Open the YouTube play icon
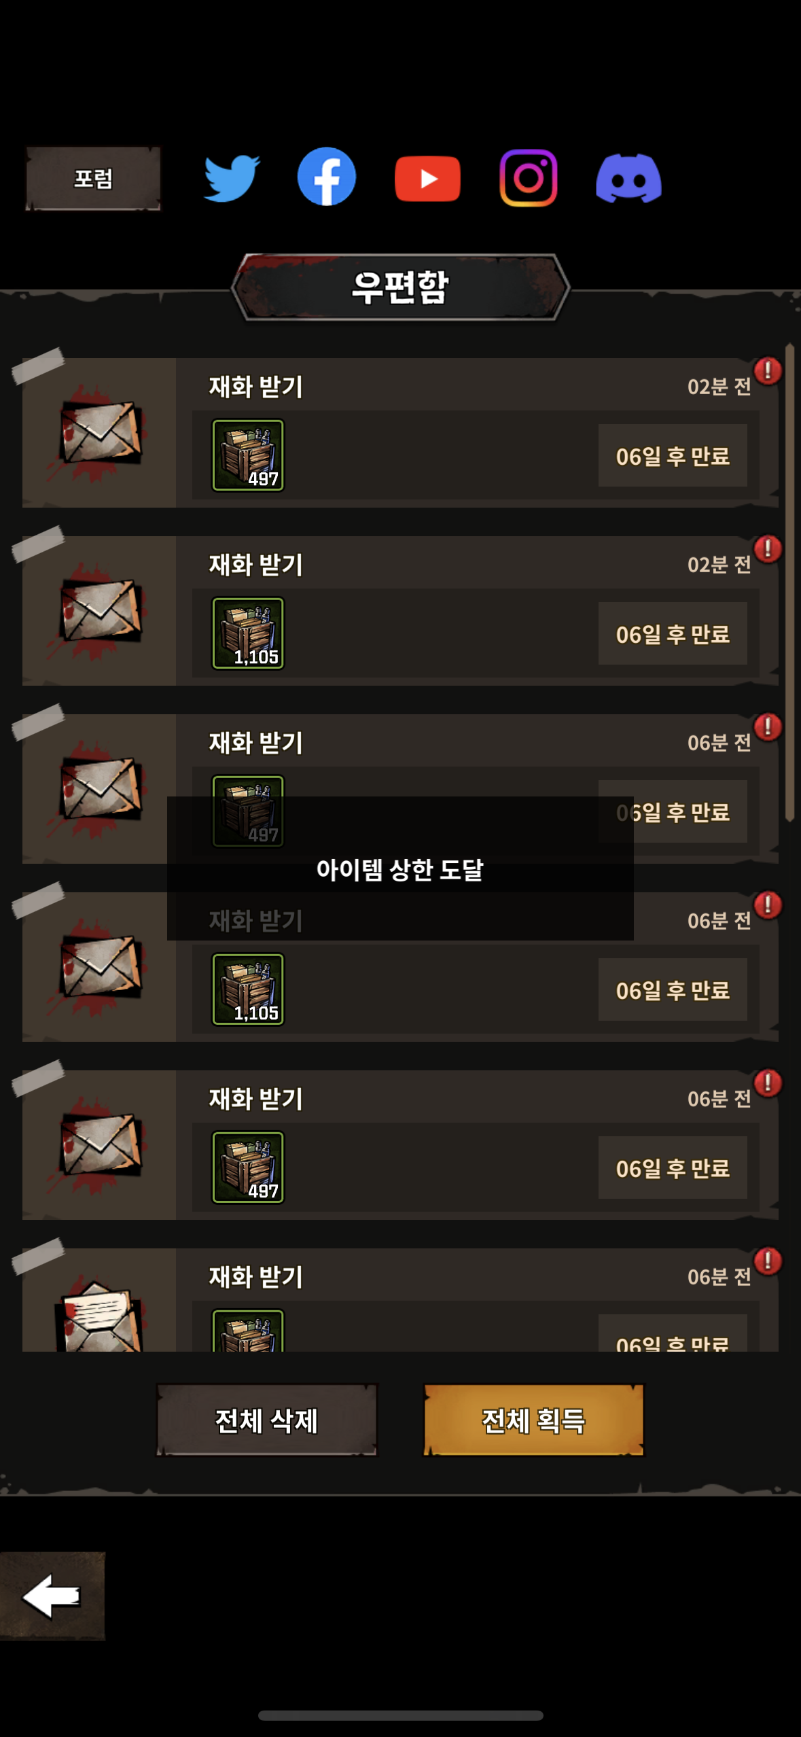The image size is (801, 1737). [x=427, y=179]
